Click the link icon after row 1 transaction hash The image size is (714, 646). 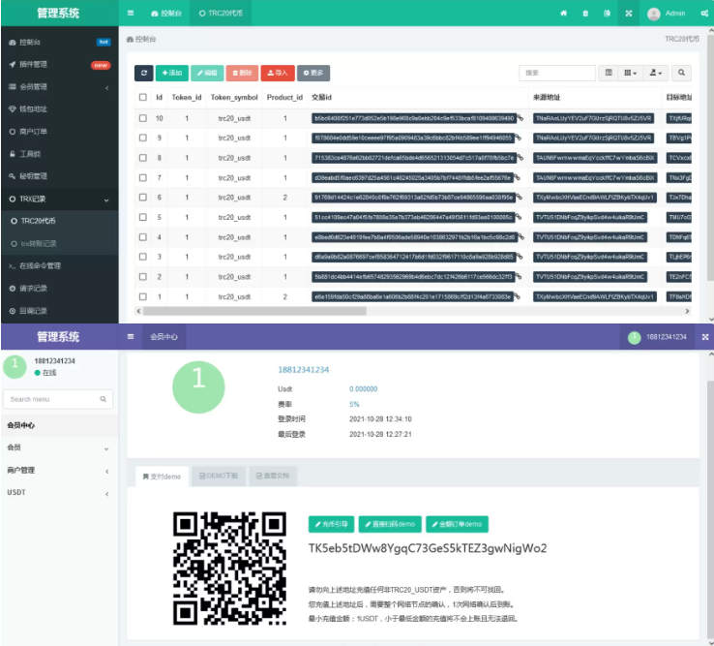pyautogui.click(x=519, y=296)
